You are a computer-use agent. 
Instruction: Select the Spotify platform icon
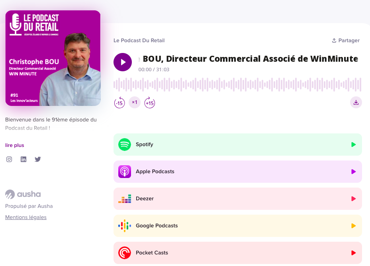click(x=124, y=145)
